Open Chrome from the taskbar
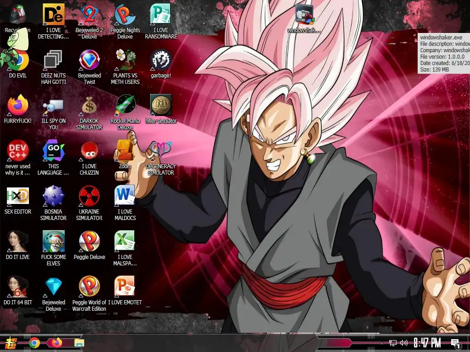 coord(34,343)
